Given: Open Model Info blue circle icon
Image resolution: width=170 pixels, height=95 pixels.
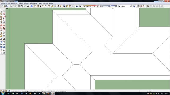Looking at the screenshot, I should coord(32,6).
